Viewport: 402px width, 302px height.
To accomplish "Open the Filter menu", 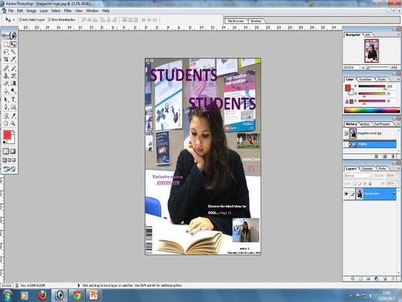I will coord(68,11).
